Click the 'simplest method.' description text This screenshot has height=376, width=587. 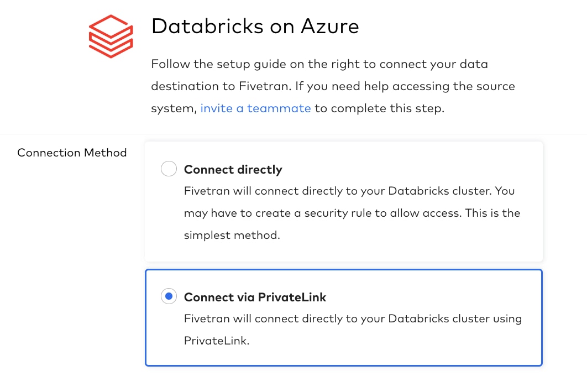point(232,235)
